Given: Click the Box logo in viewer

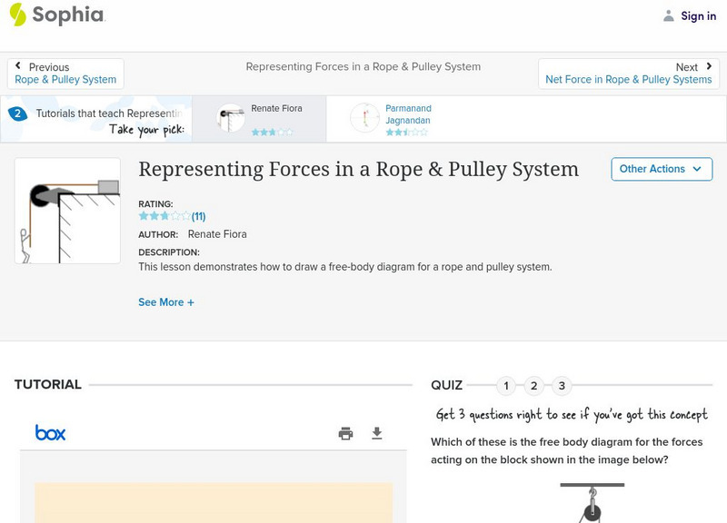Looking at the screenshot, I should pos(50,433).
